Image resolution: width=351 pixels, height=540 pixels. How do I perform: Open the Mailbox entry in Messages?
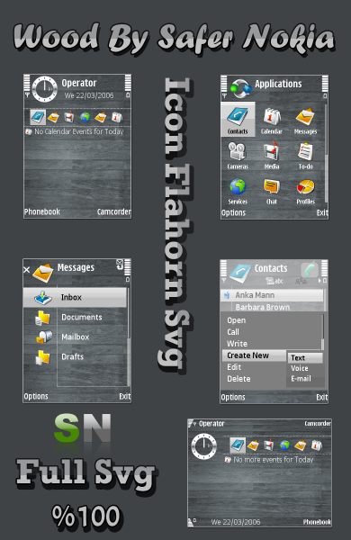(75, 337)
